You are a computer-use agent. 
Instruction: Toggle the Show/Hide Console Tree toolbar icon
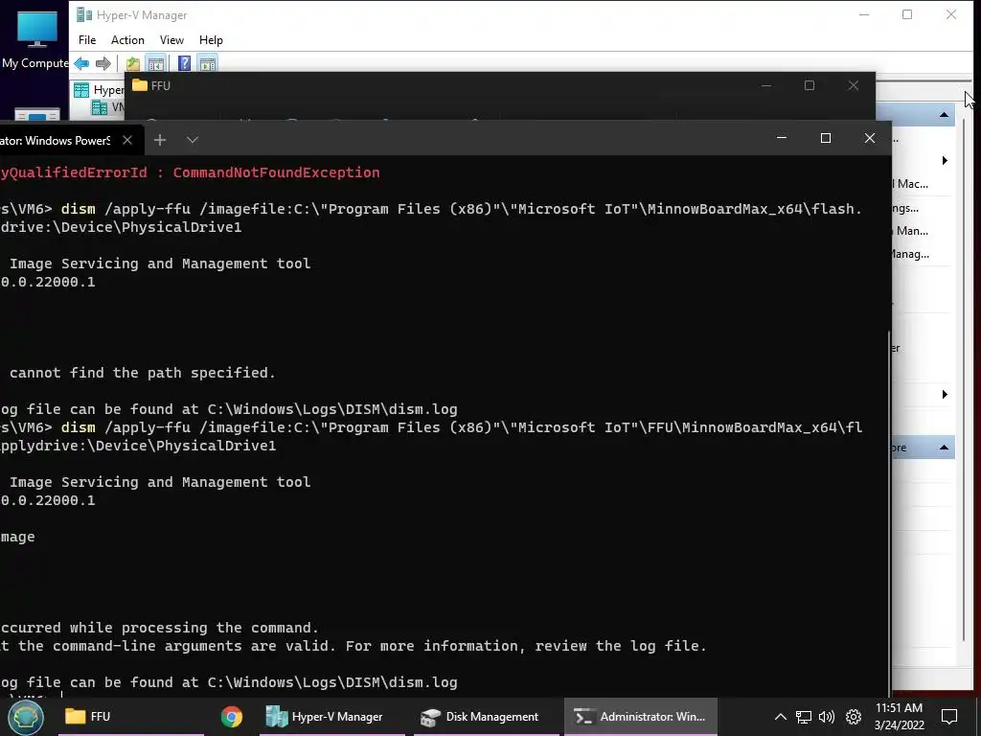click(x=156, y=63)
